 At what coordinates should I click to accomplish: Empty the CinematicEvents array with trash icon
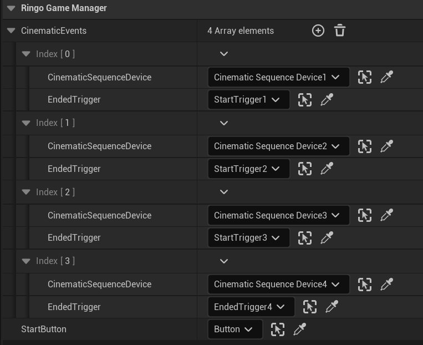coord(340,31)
